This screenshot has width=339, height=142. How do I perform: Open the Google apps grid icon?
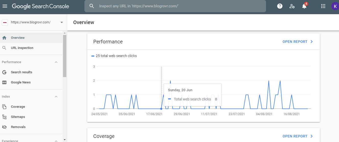(x=323, y=6)
